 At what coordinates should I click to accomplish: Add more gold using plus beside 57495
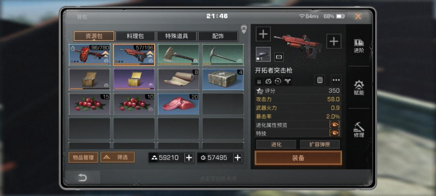point(237,157)
